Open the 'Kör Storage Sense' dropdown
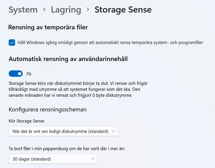 pyautogui.click(x=64, y=131)
